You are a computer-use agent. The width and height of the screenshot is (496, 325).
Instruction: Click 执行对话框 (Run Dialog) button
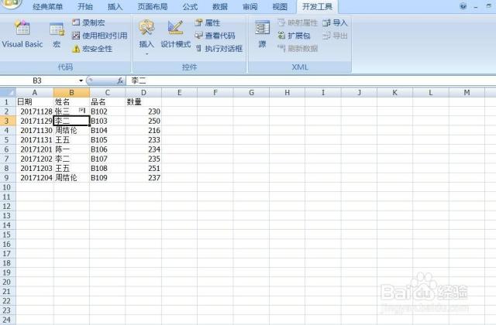pos(219,48)
